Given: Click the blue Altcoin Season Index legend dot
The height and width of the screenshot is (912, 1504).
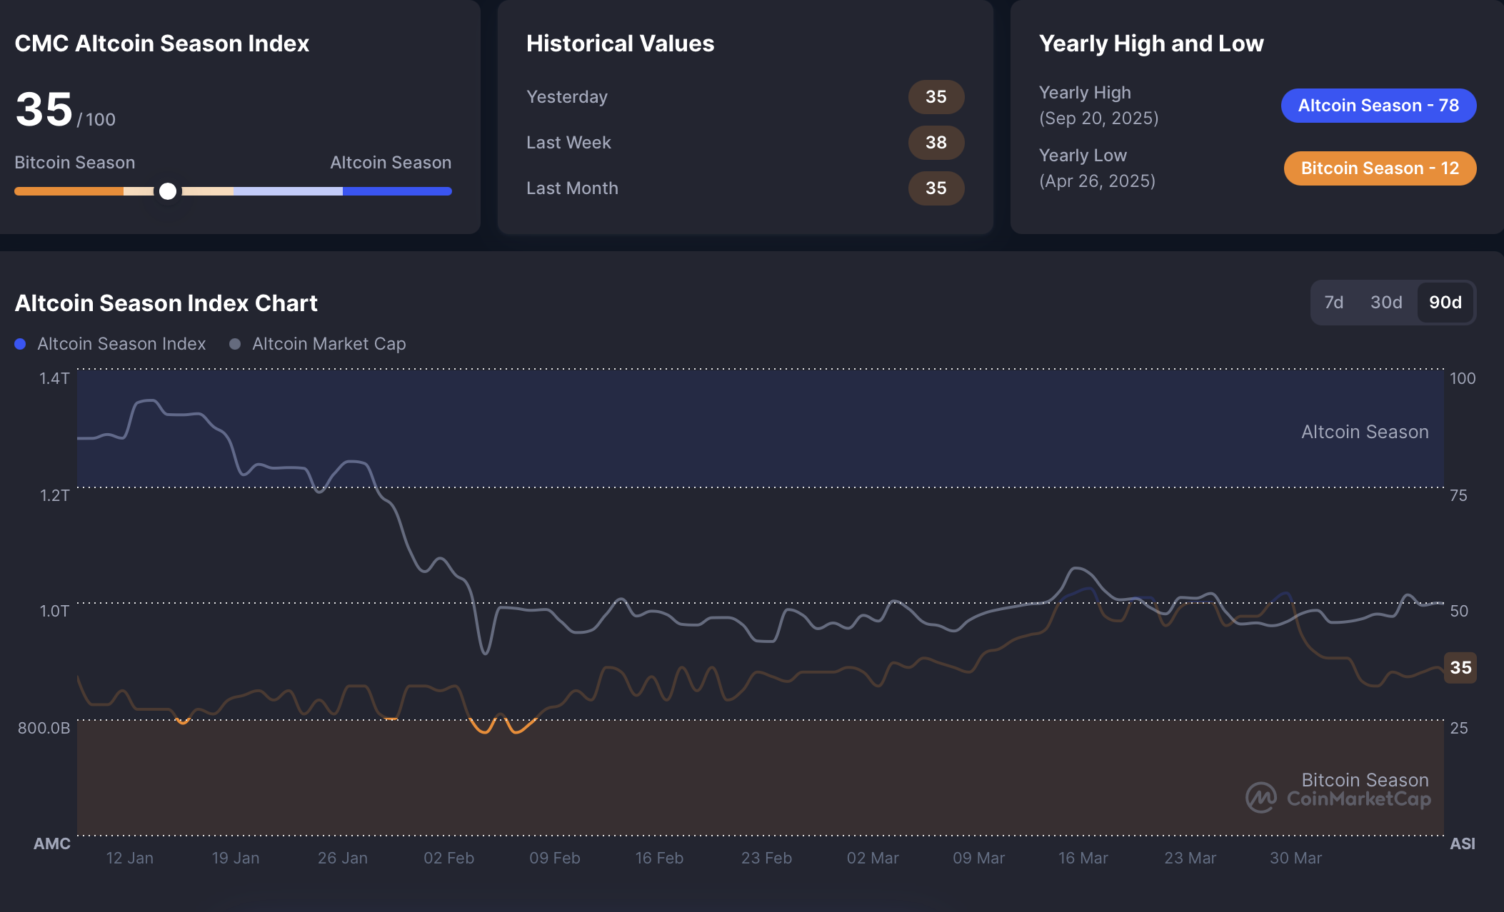Looking at the screenshot, I should [21, 344].
